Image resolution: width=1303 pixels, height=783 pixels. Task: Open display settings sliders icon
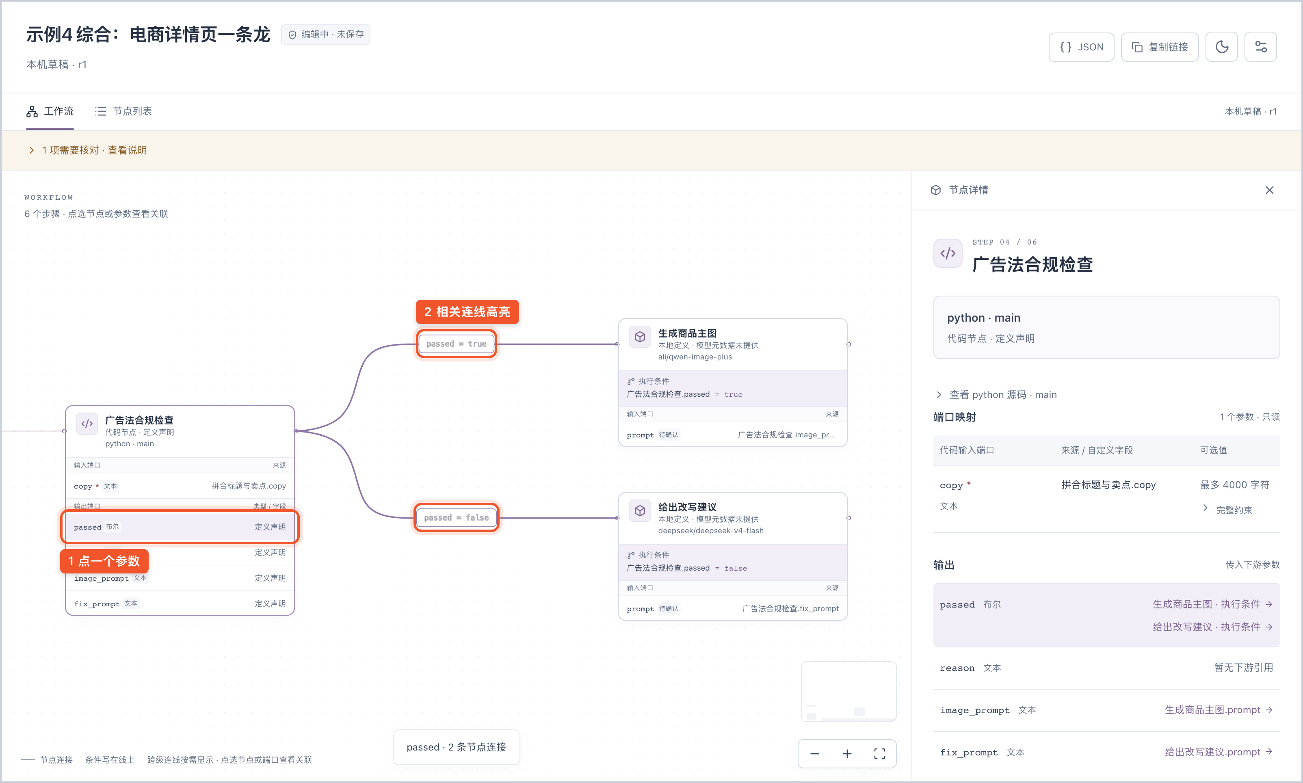pyautogui.click(x=1260, y=47)
